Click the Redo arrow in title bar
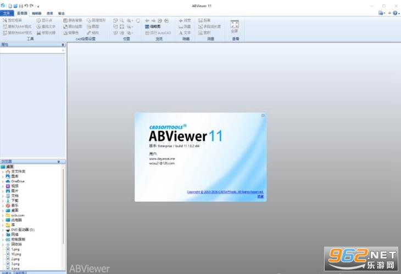The height and width of the screenshot is (274, 401). click(x=32, y=5)
